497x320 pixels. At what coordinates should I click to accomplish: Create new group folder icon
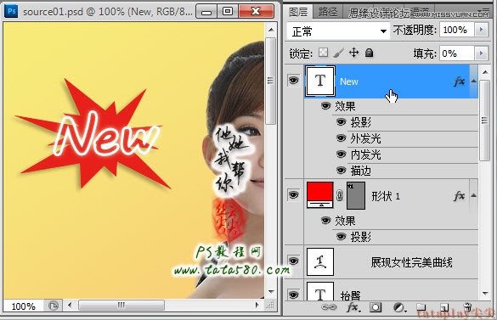[421, 307]
